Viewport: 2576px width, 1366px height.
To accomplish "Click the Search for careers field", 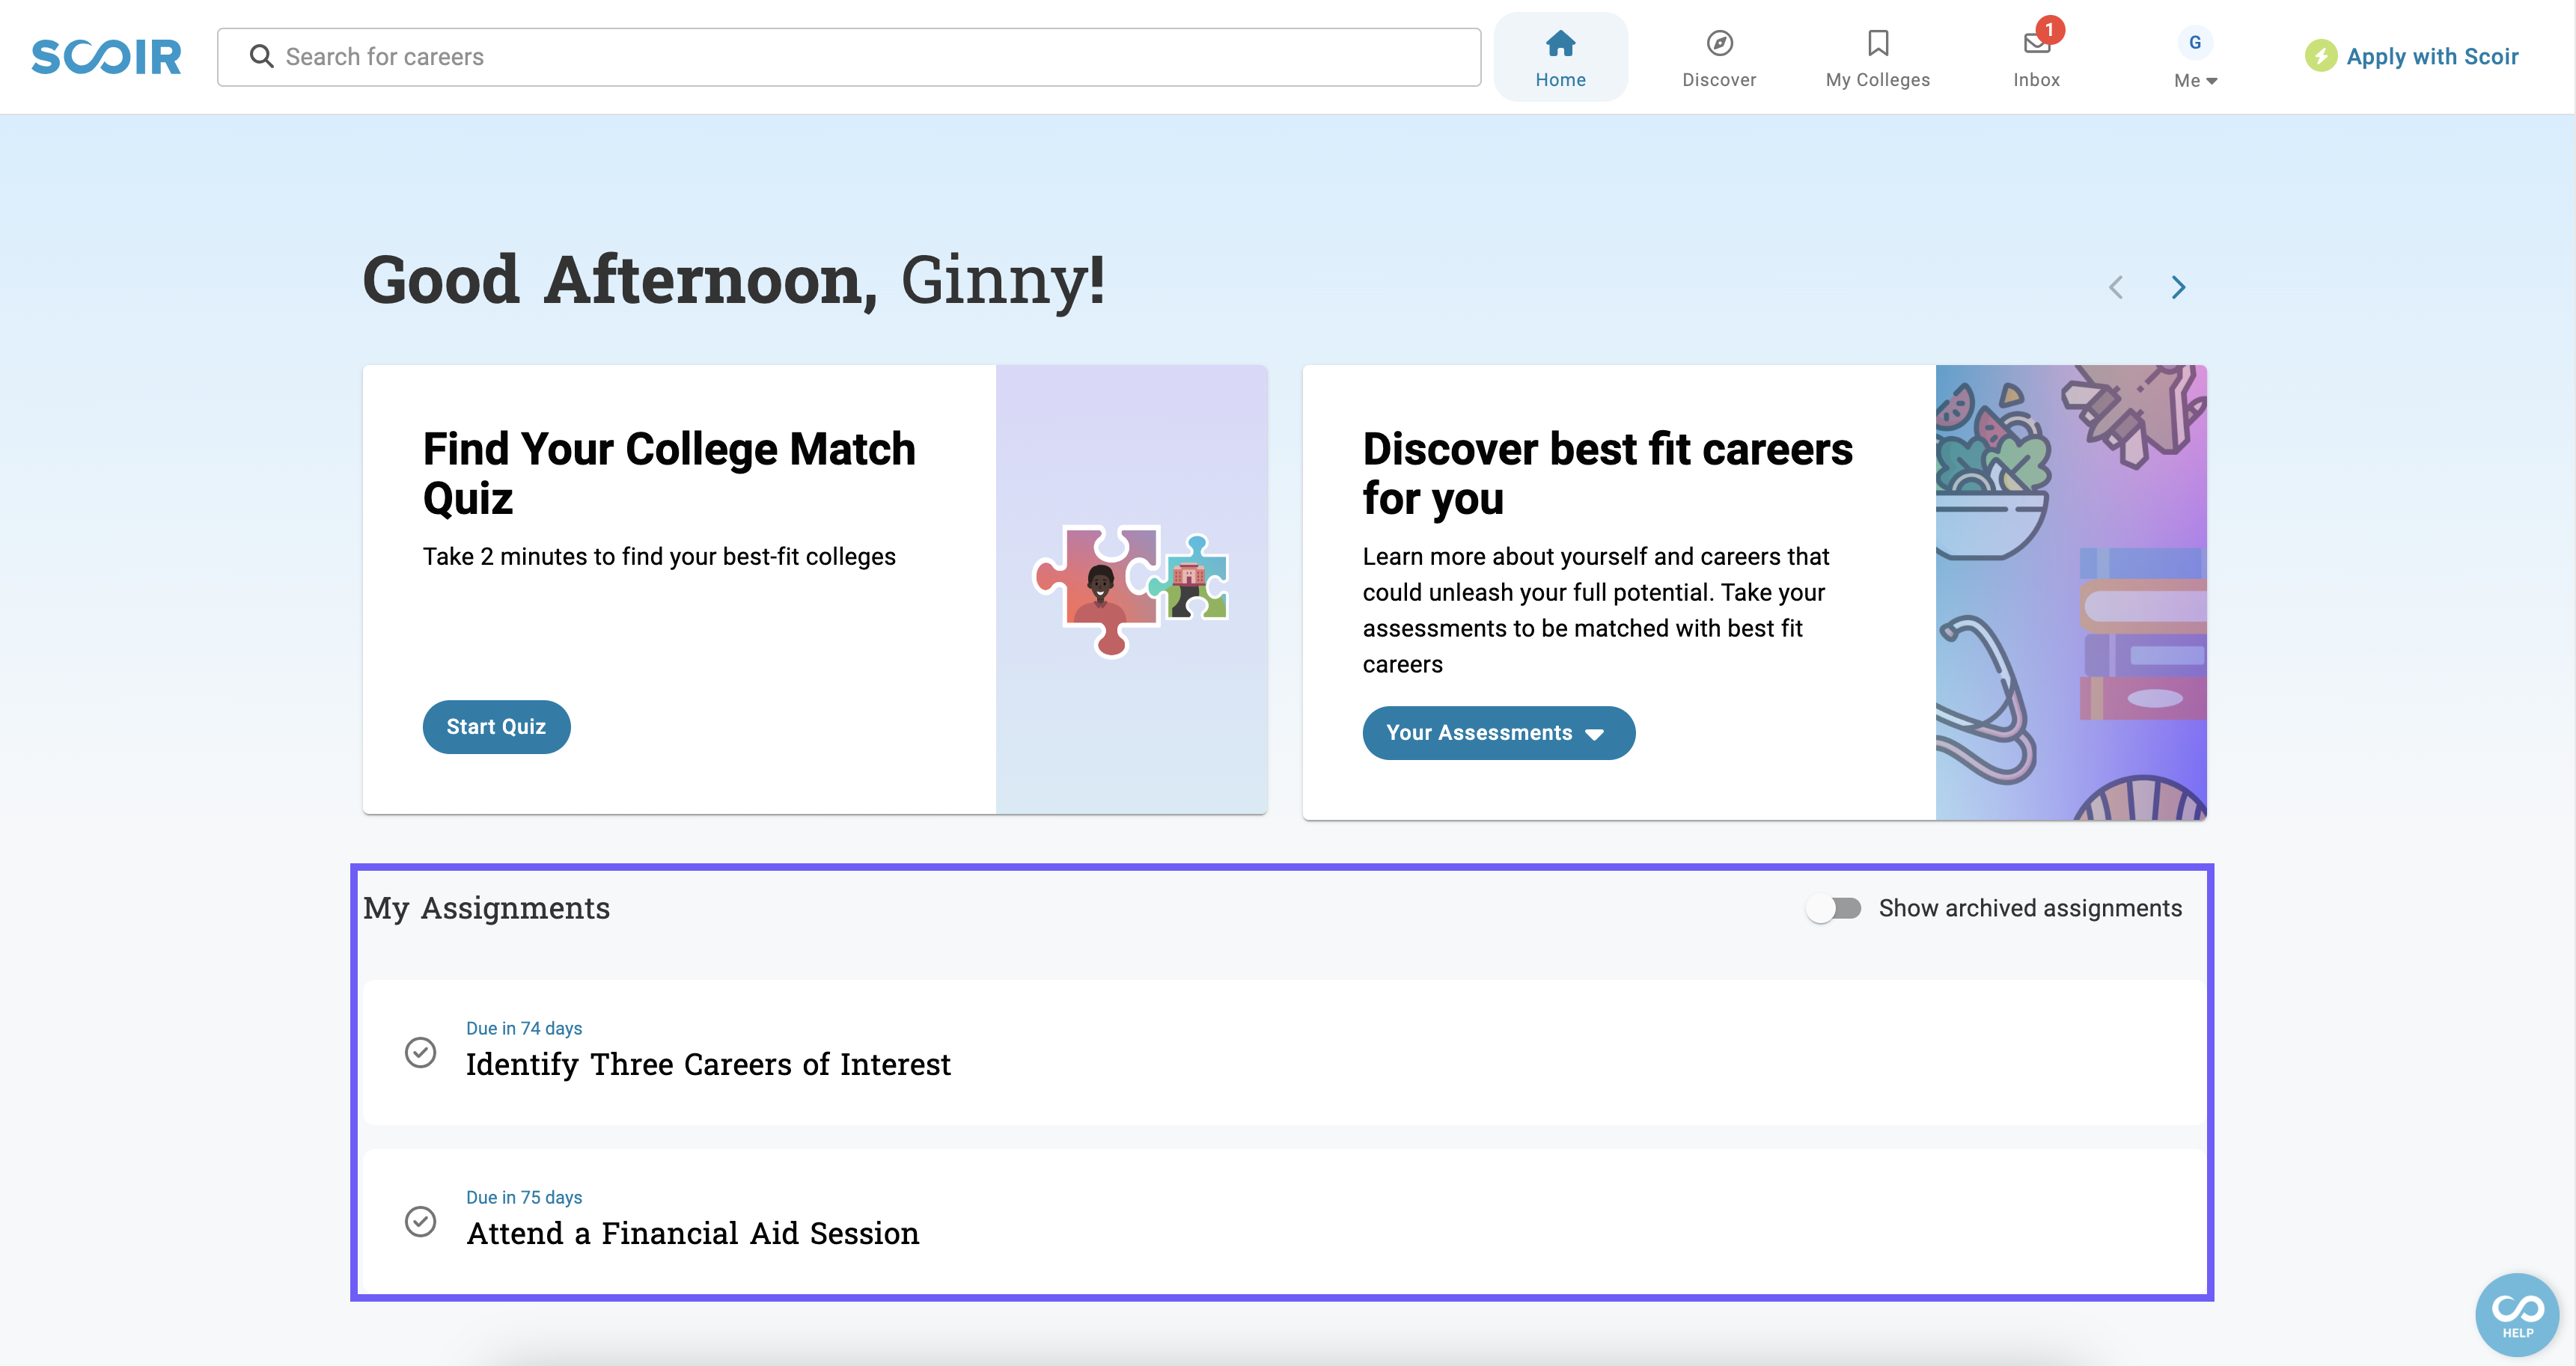I will point(848,57).
